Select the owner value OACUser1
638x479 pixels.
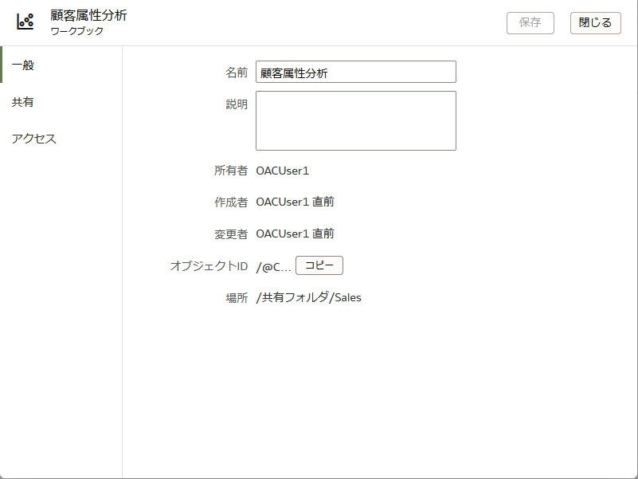(283, 171)
